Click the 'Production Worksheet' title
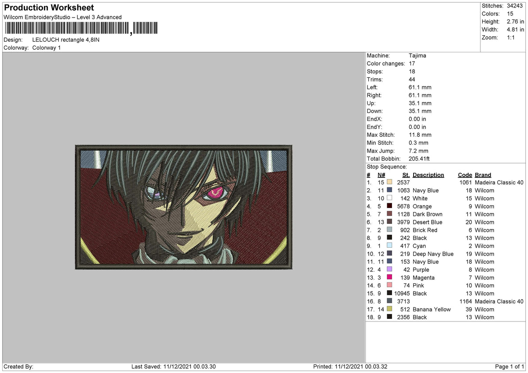Image resolution: width=528 pixels, height=373 pixels. coord(49,8)
